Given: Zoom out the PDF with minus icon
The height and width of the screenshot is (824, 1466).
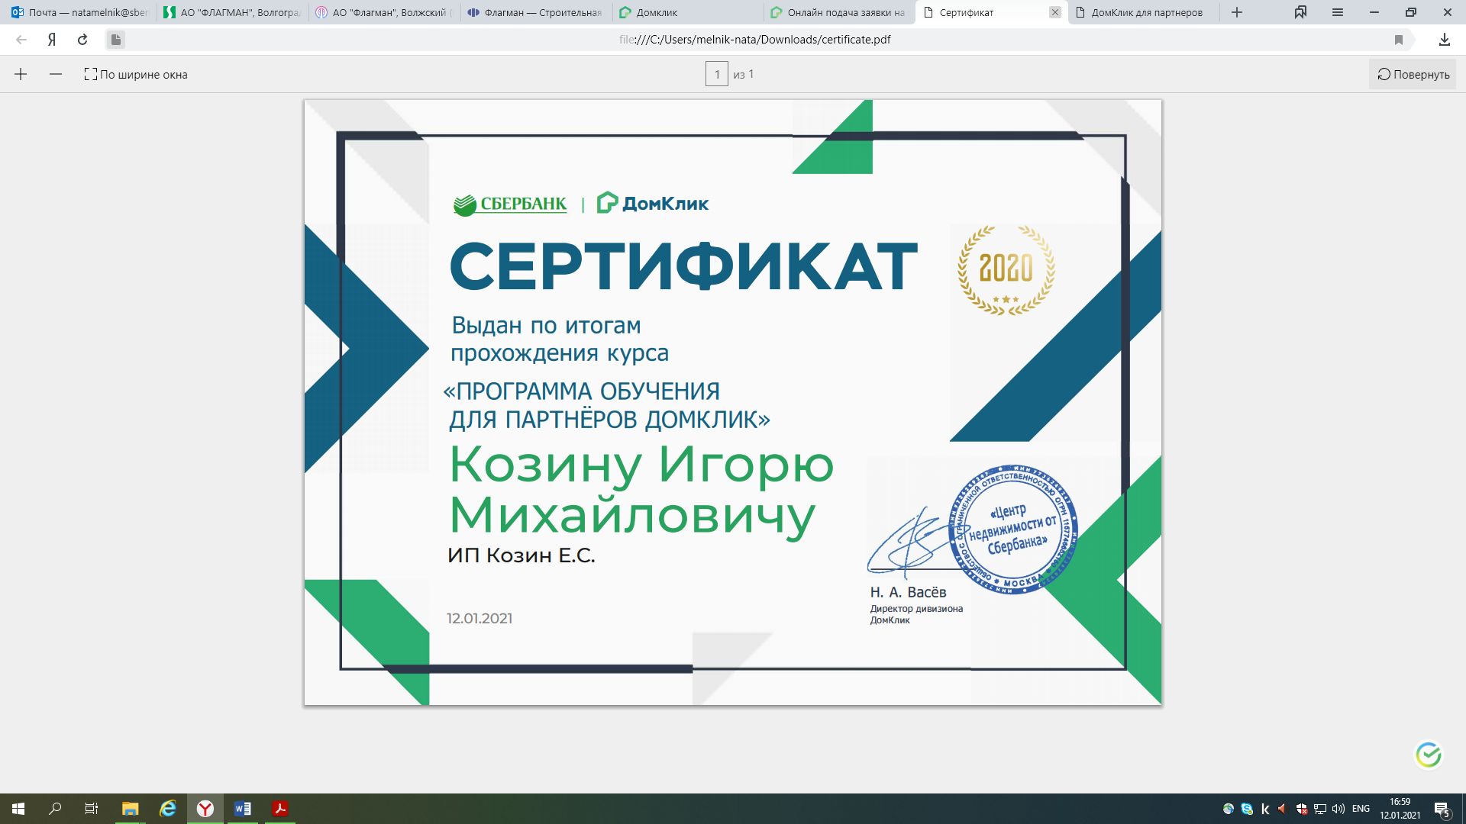Looking at the screenshot, I should (56, 74).
